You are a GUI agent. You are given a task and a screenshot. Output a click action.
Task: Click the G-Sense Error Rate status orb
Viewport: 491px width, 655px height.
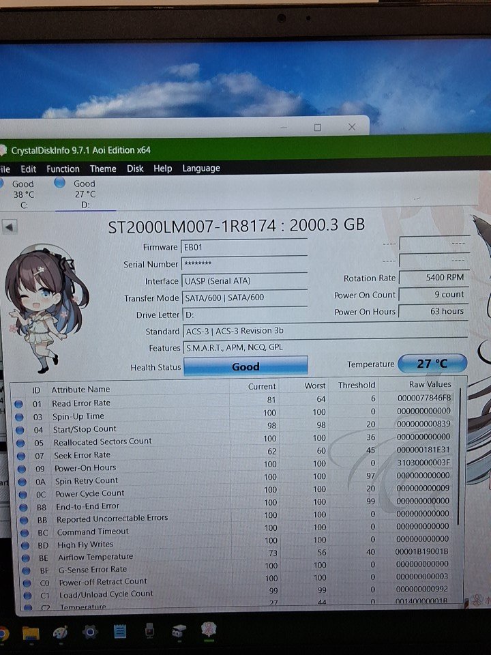pyautogui.click(x=27, y=570)
